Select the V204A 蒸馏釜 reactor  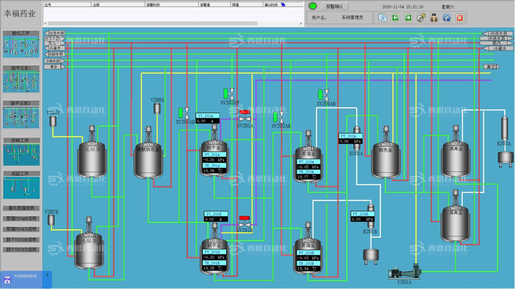point(308,156)
